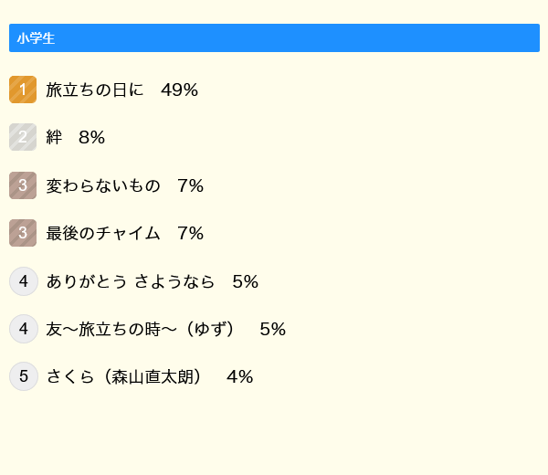Click the ありがとう さようなら song title

click(x=131, y=281)
